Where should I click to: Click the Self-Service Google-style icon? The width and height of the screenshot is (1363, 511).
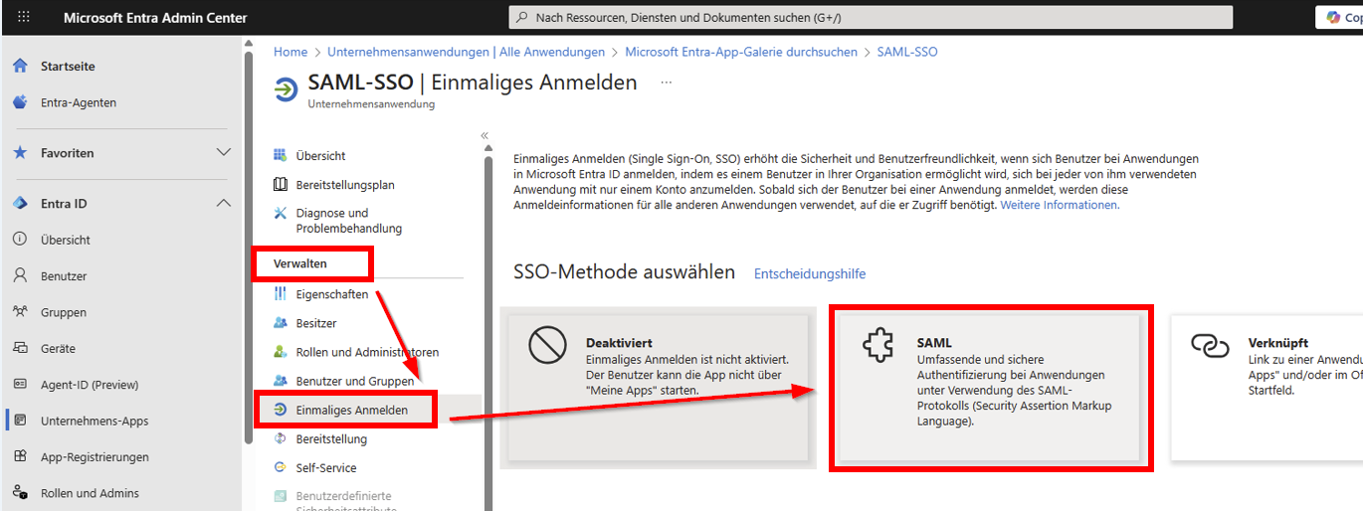[x=280, y=467]
